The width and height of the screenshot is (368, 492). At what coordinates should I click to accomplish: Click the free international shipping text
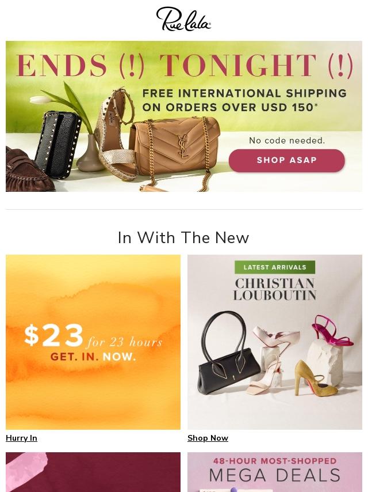point(244,100)
